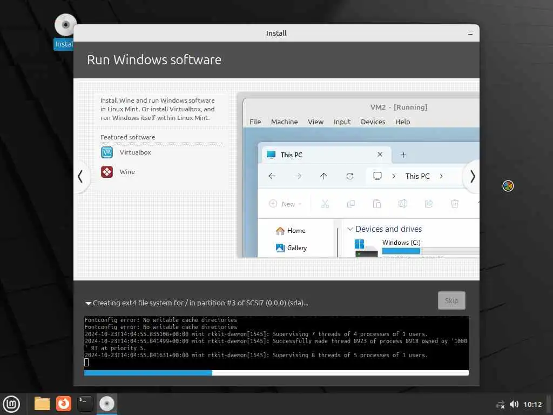Click the Copy icon in Explorer toolbar
Screen dimensions: 553x415
pos(351,204)
